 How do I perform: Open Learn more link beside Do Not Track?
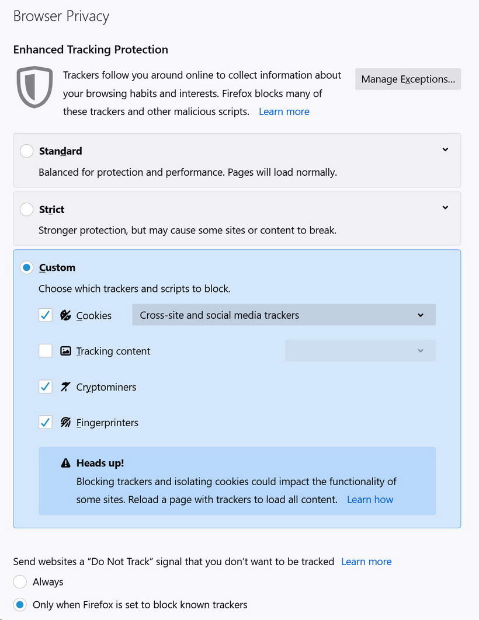coord(366,562)
